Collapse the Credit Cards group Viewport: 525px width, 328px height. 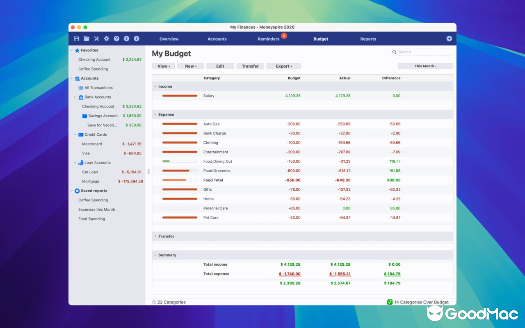coord(75,134)
